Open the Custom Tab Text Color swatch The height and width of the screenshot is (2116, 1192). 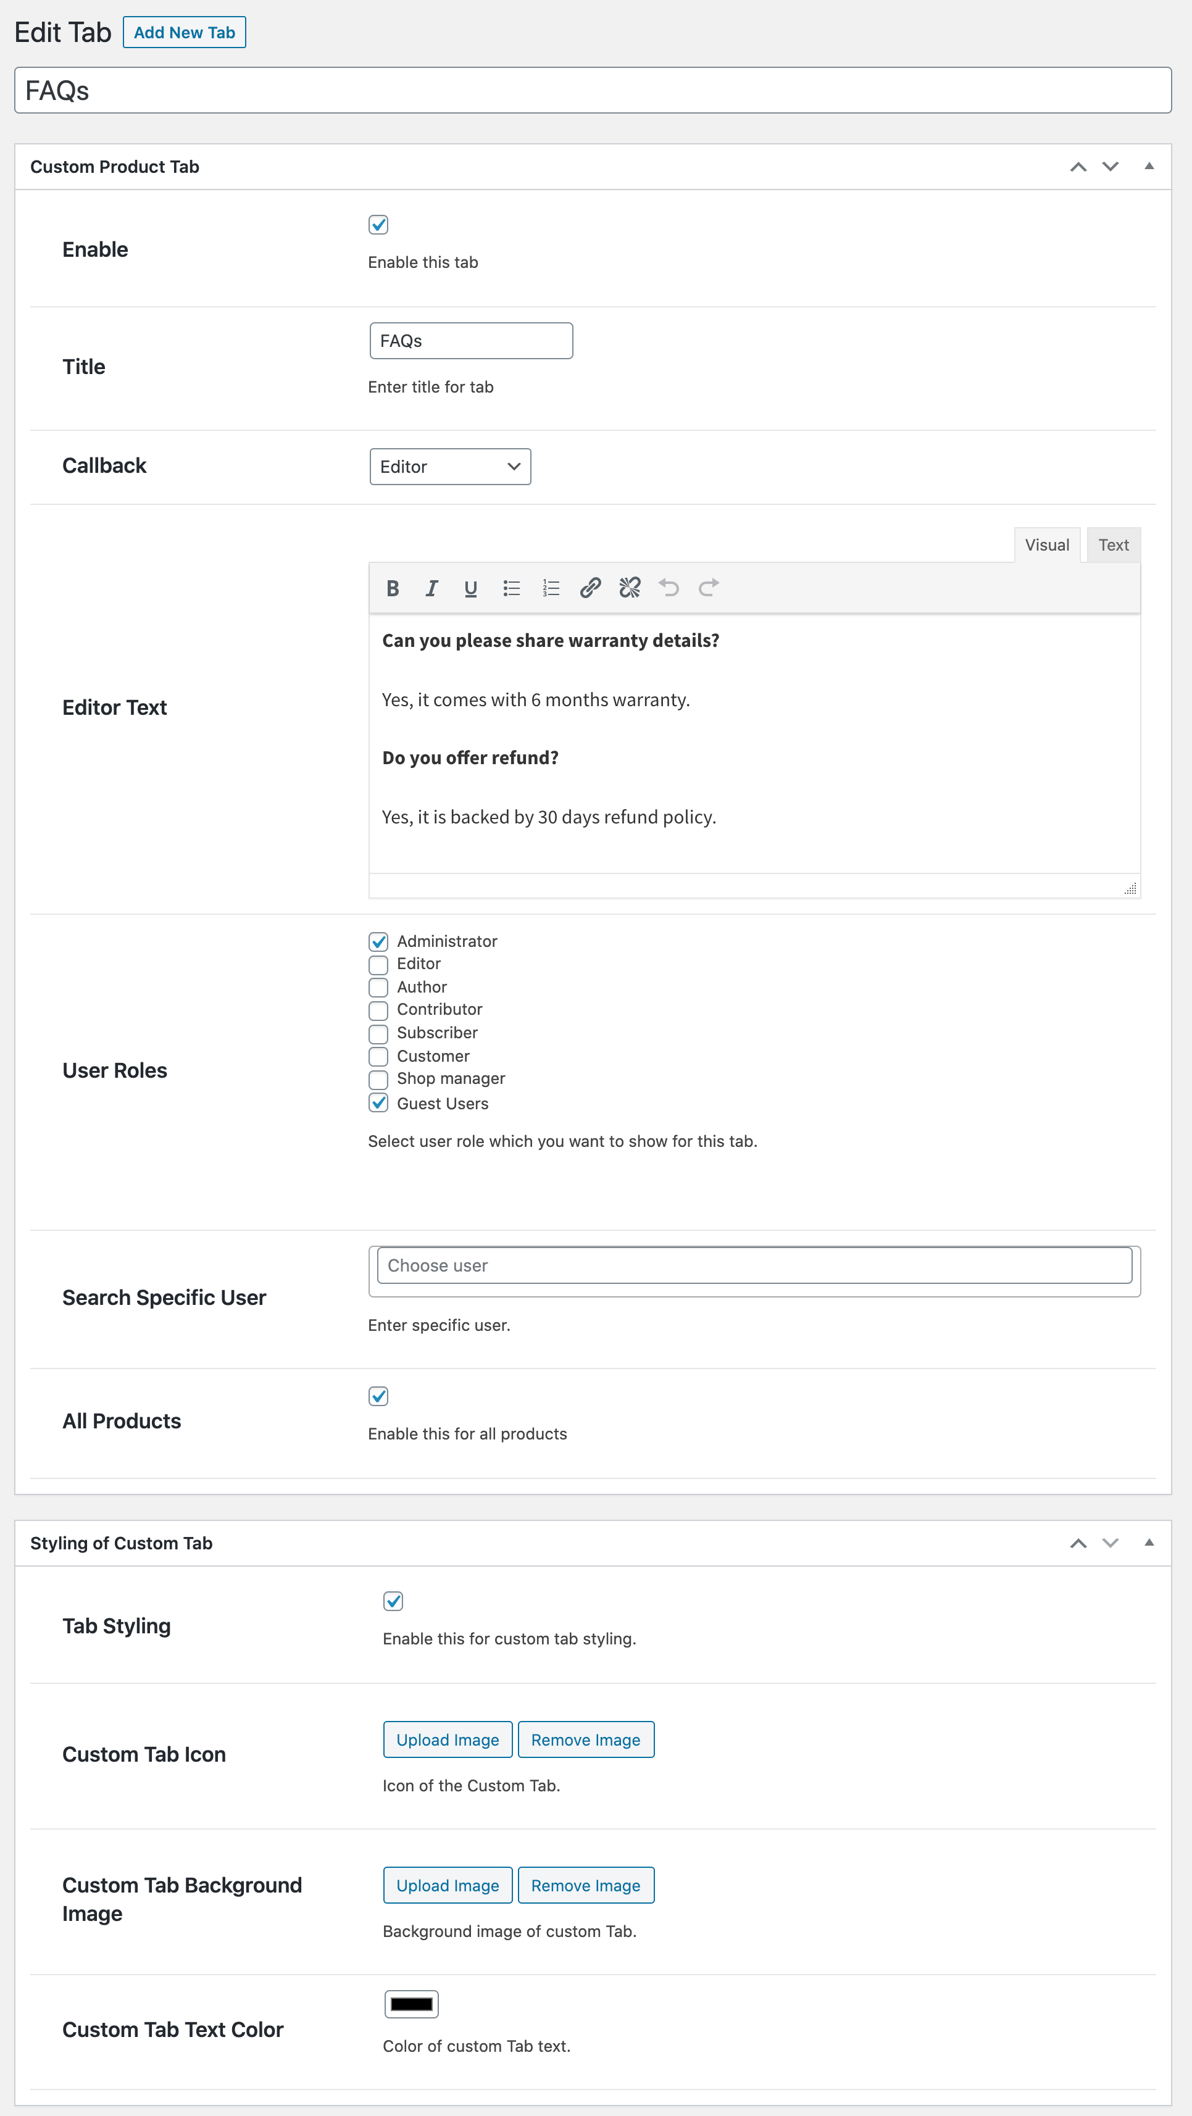(411, 2004)
